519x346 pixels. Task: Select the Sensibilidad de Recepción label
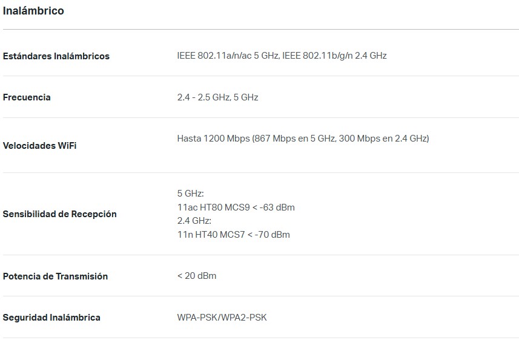pos(59,214)
